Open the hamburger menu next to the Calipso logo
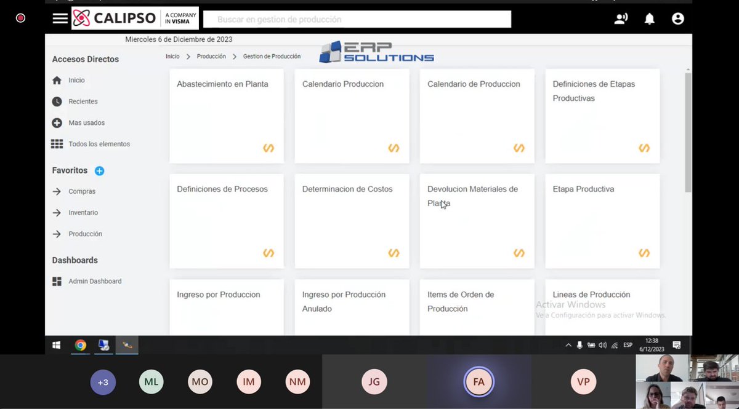This screenshot has width=739, height=409. 60,18
